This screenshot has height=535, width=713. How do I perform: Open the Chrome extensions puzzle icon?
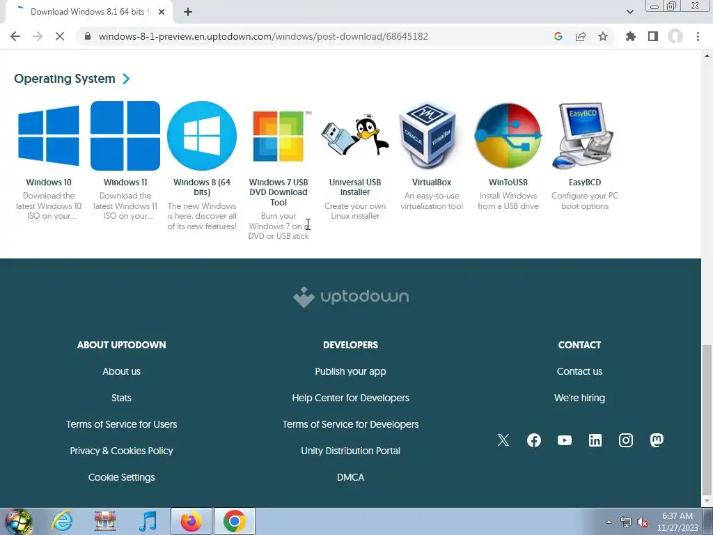[x=630, y=36]
